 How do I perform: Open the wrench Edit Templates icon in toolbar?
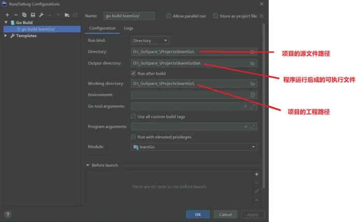tap(41, 15)
